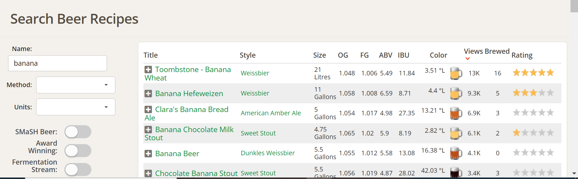Click the Name search field containing banana

tap(58, 63)
